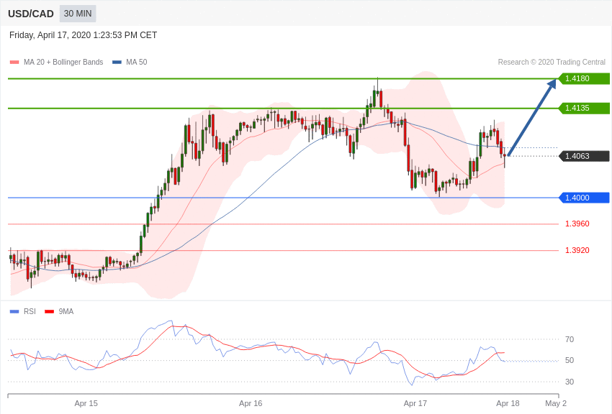Screen dimensions: 612x414
Task: Click the USD/CAD pair title
Action: [31, 14]
